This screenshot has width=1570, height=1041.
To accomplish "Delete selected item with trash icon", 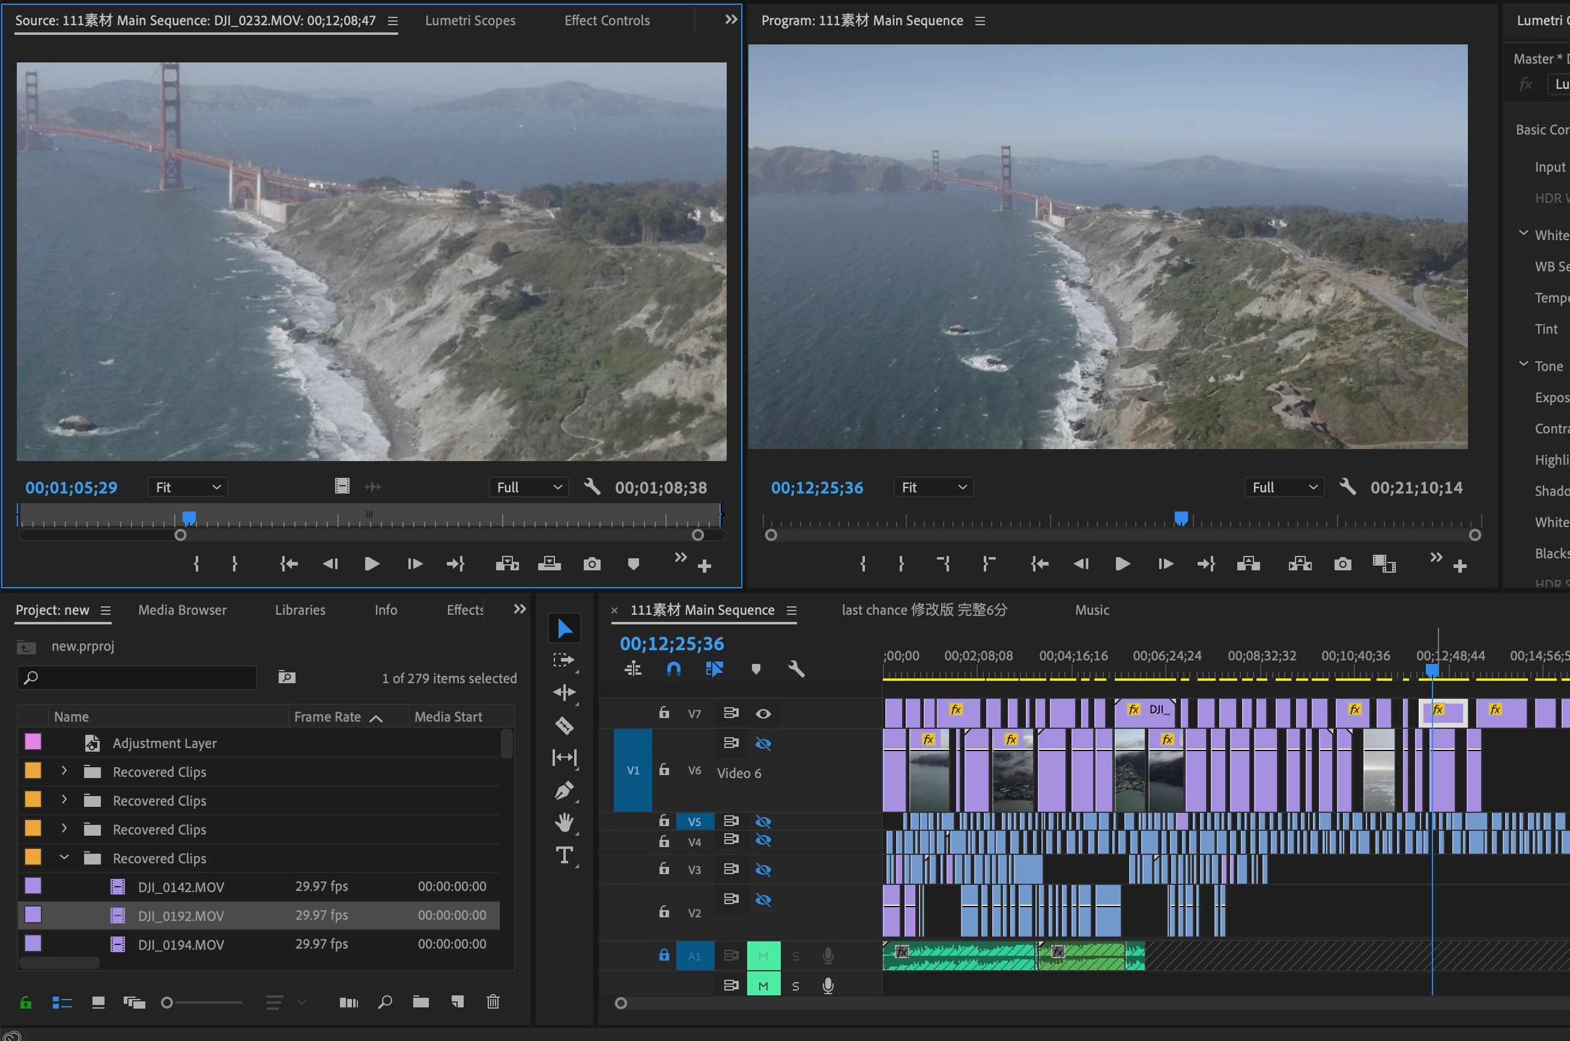I will [x=493, y=1001].
